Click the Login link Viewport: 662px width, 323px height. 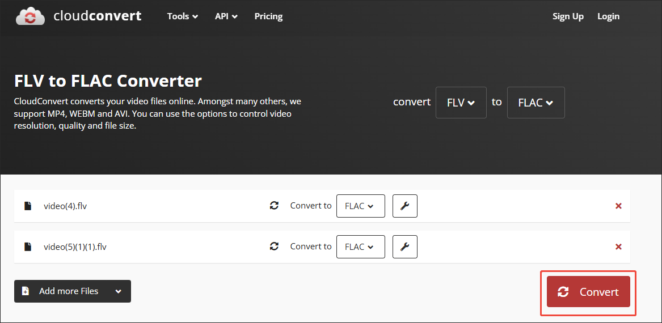pyautogui.click(x=608, y=16)
